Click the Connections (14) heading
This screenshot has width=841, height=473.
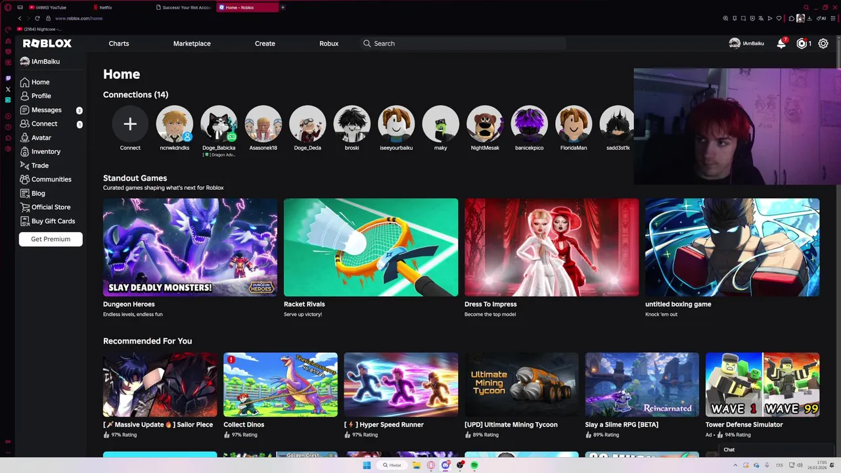pos(135,95)
